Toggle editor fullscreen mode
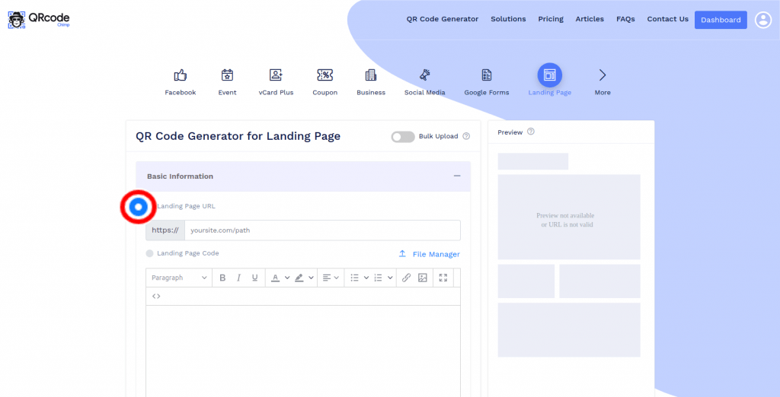Screen dimensions: 780x397 pos(443,278)
